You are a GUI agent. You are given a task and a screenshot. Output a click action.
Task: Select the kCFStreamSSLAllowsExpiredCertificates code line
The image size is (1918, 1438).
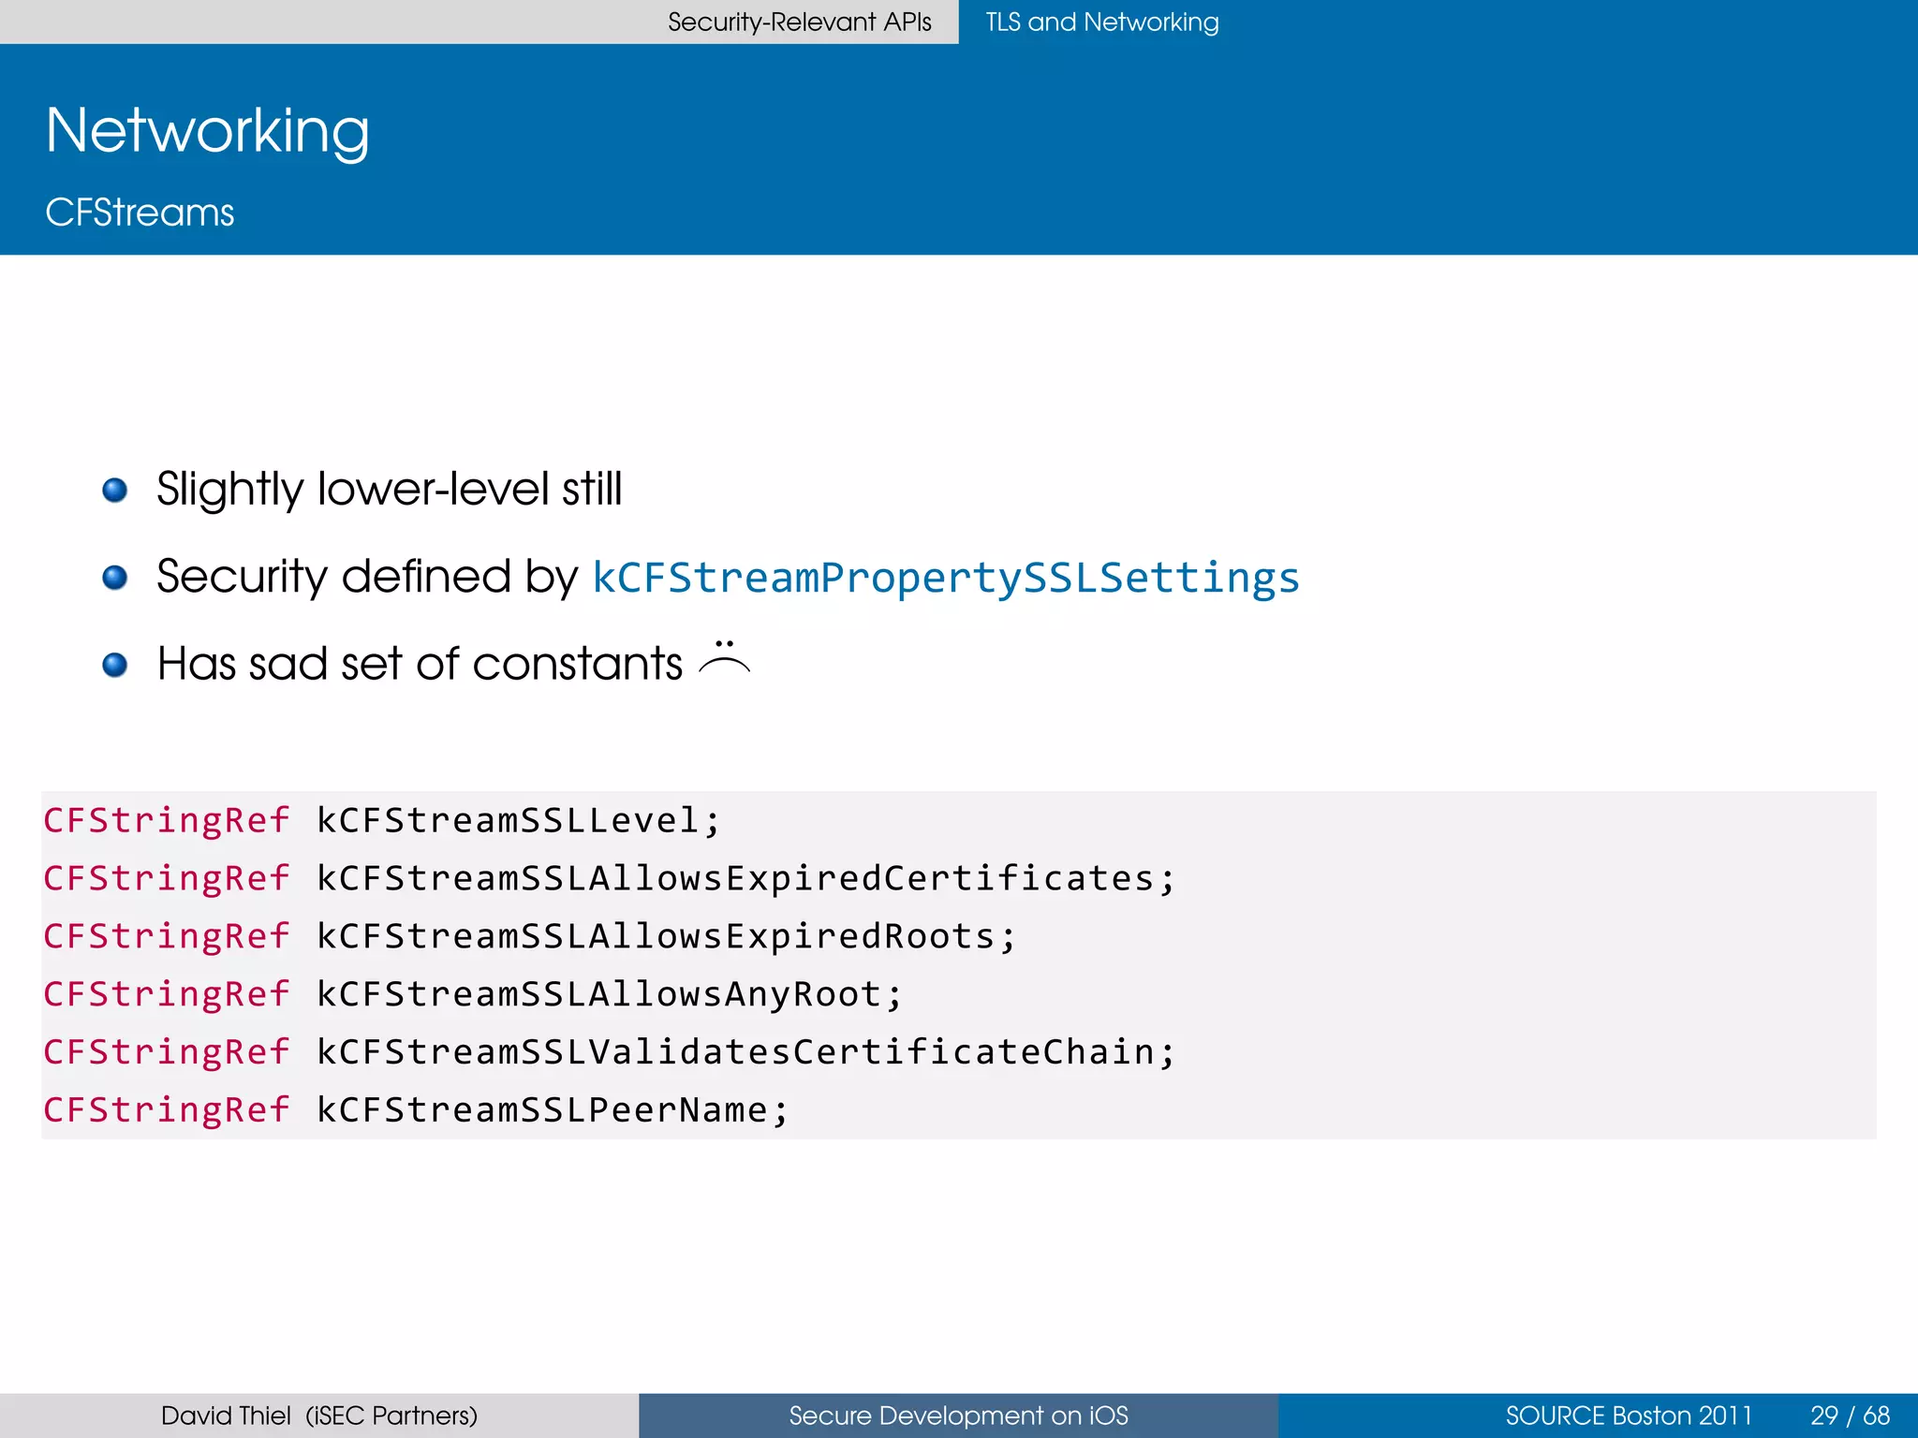pyautogui.click(x=610, y=878)
